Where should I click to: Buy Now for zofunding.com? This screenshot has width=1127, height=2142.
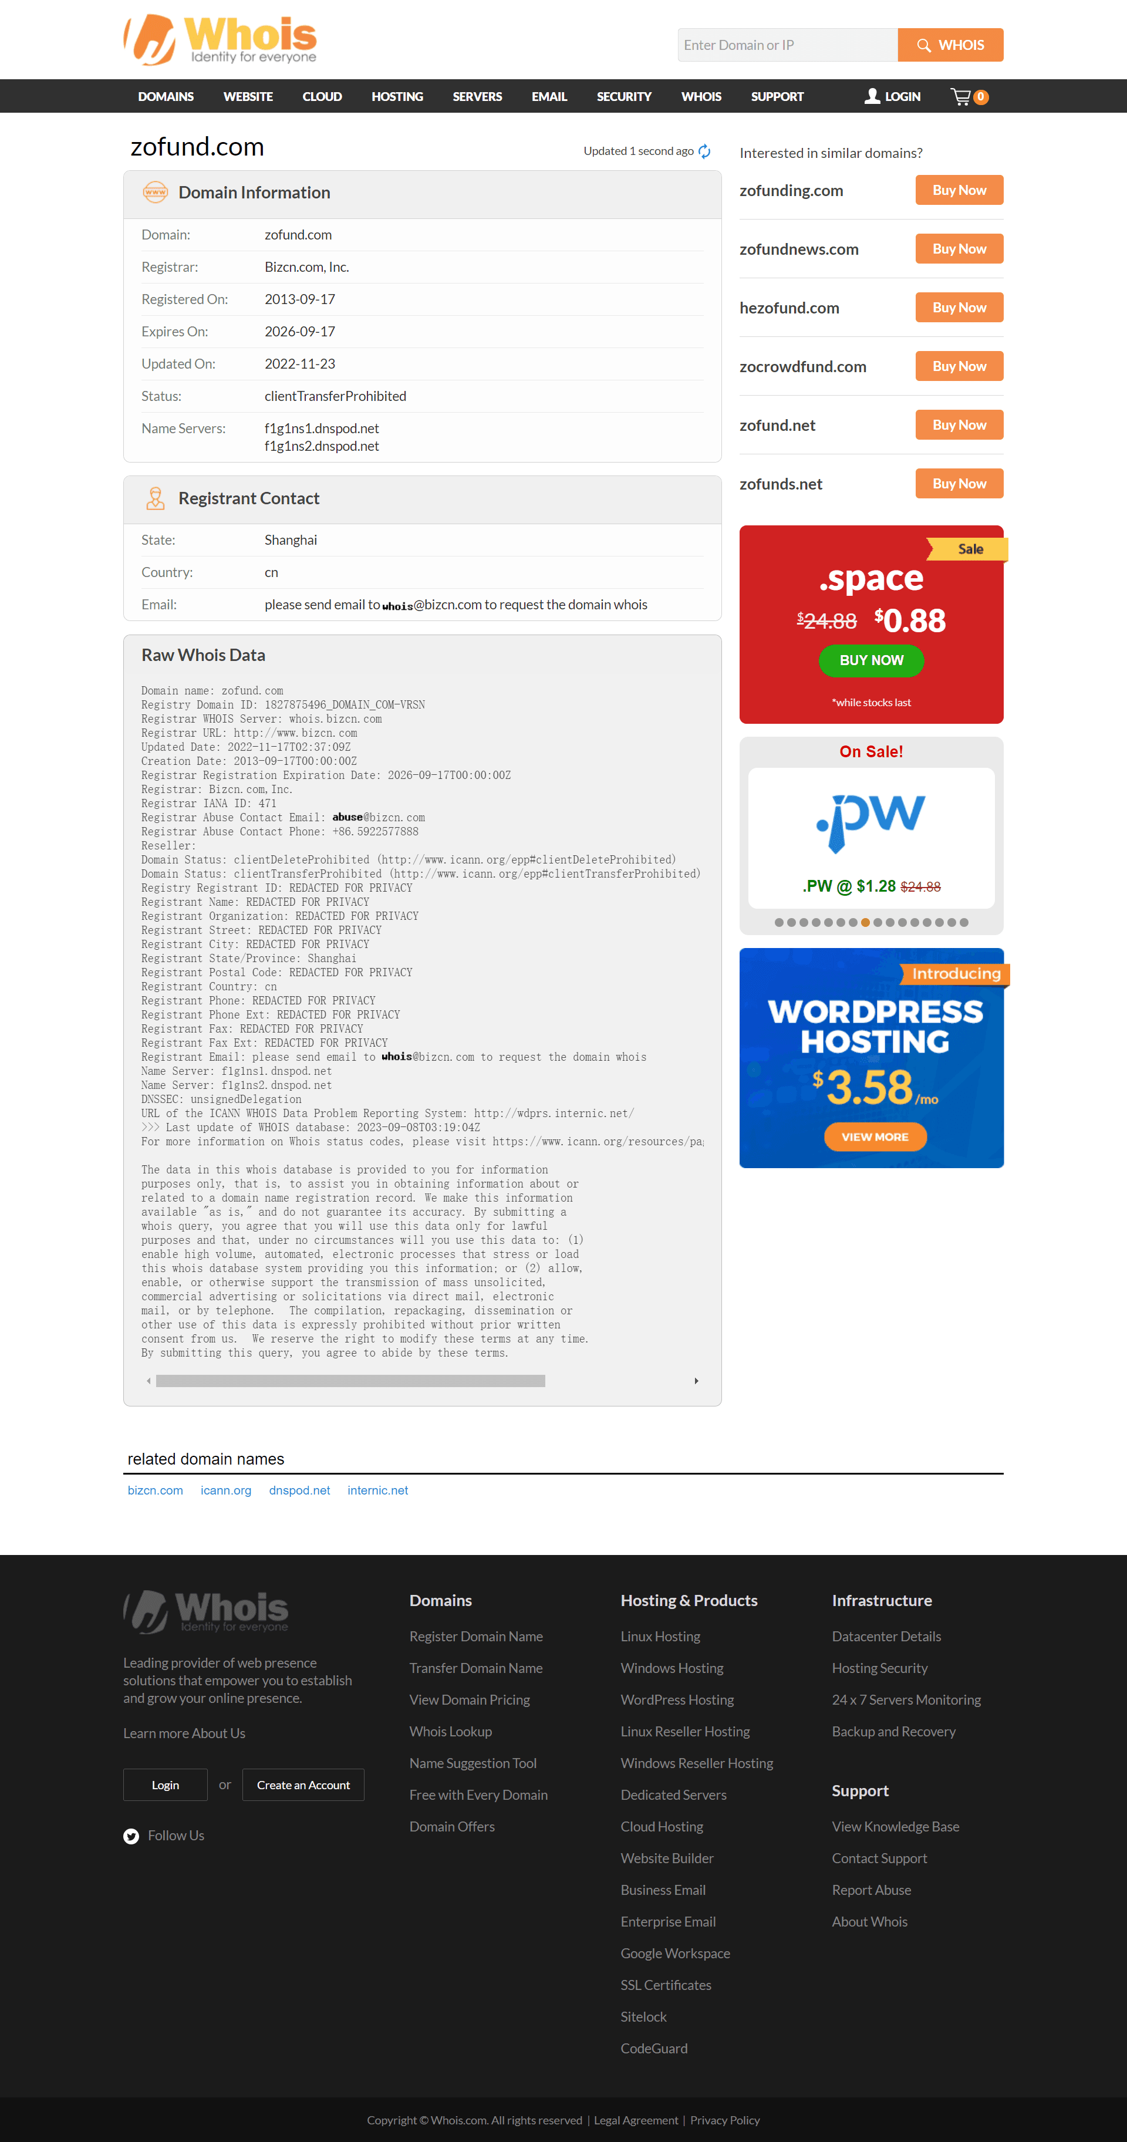click(959, 190)
